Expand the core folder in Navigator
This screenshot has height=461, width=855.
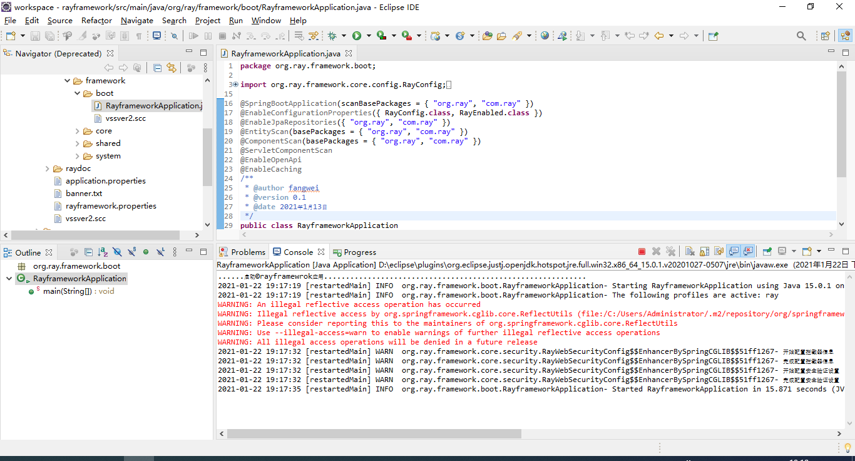(78, 131)
